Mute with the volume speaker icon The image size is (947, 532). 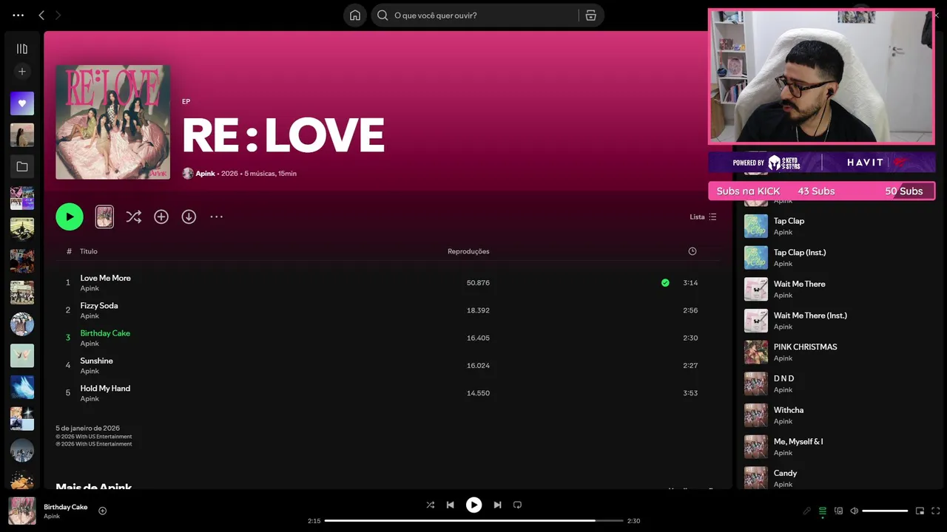coord(855,511)
